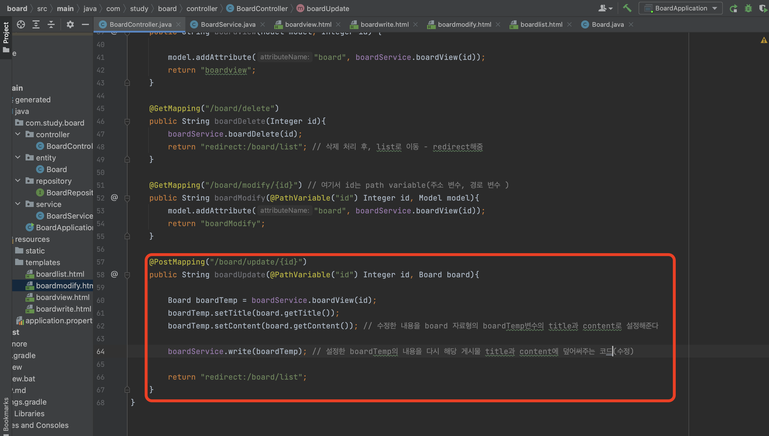Collapse the repository folder in tree
This screenshot has height=436, width=769.
pyautogui.click(x=18, y=181)
